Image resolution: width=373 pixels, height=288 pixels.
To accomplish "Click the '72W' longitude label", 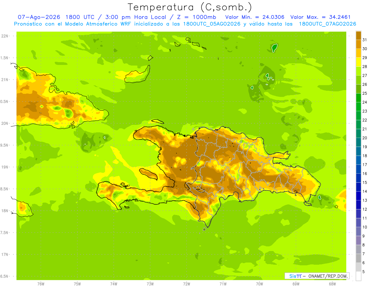I will point(187,284).
